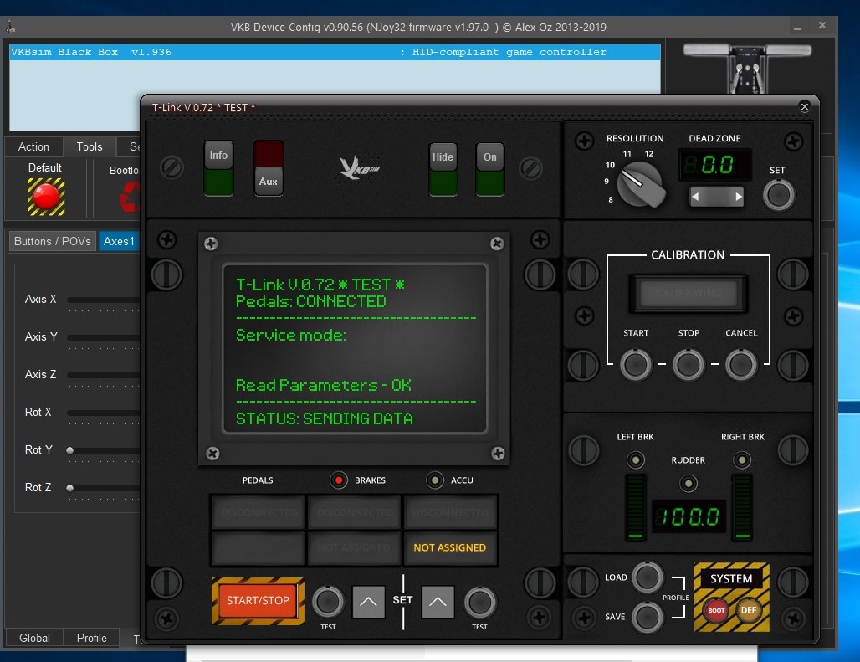Click the LEFT BRK indicator light

pyautogui.click(x=636, y=459)
